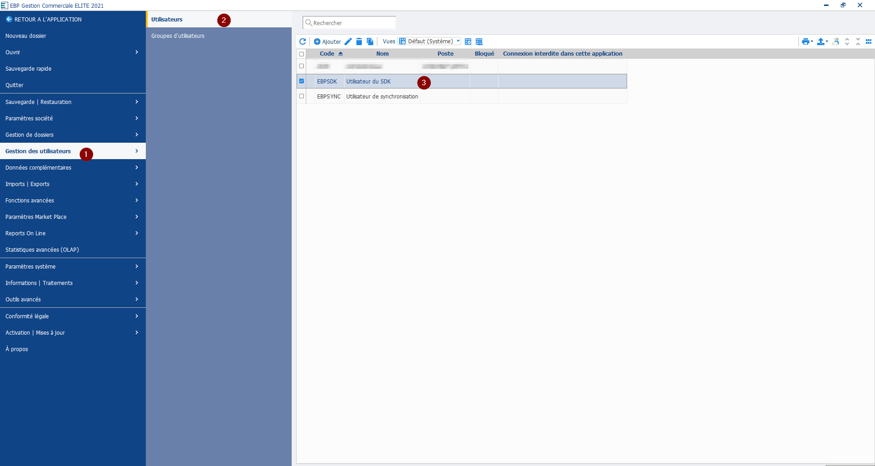Image resolution: width=875 pixels, height=466 pixels.
Task: Click the user cloud icon
Action: click(836, 41)
